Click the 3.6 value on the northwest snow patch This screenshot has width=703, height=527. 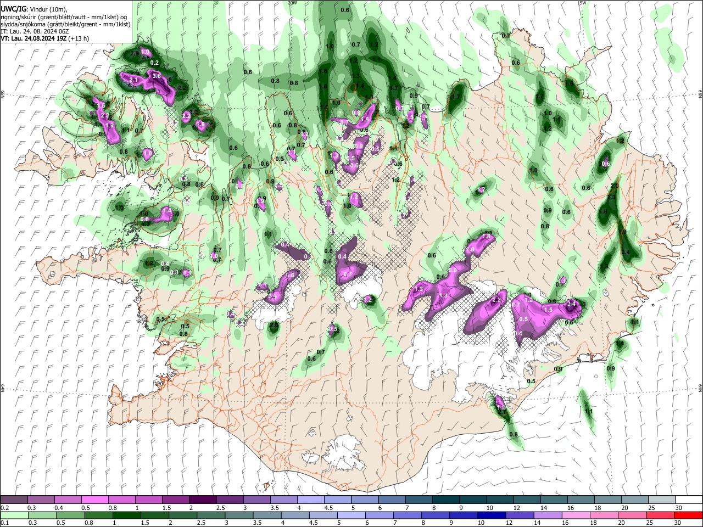[156, 76]
